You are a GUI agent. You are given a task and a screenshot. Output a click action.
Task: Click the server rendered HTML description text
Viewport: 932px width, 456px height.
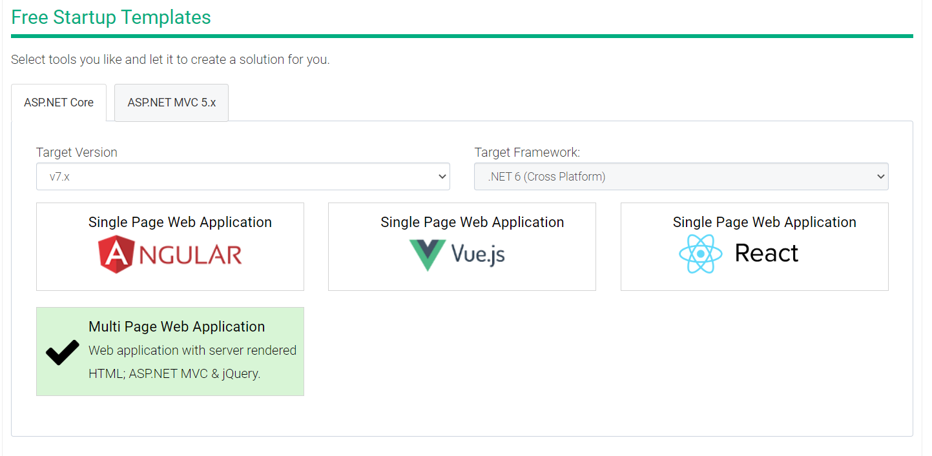pos(192,362)
